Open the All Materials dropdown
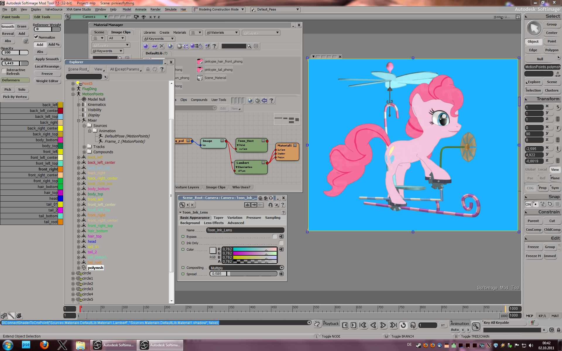Screen dimensions: 562x351 point(222,32)
